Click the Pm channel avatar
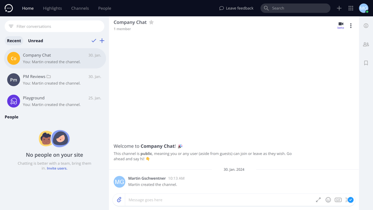The image size is (373, 210). click(x=14, y=80)
